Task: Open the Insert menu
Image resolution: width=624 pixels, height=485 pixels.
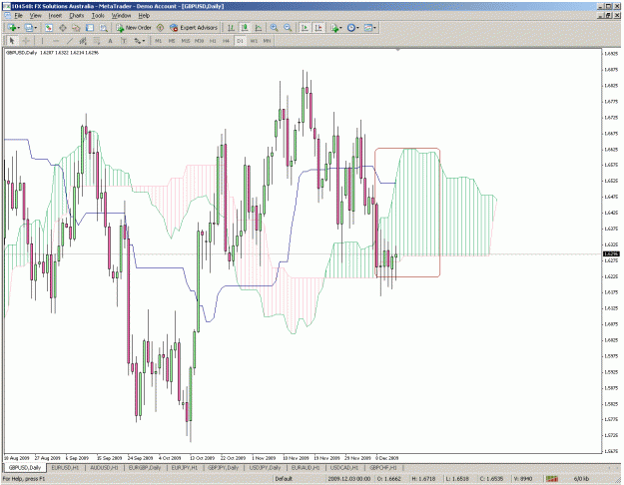Action: point(55,16)
